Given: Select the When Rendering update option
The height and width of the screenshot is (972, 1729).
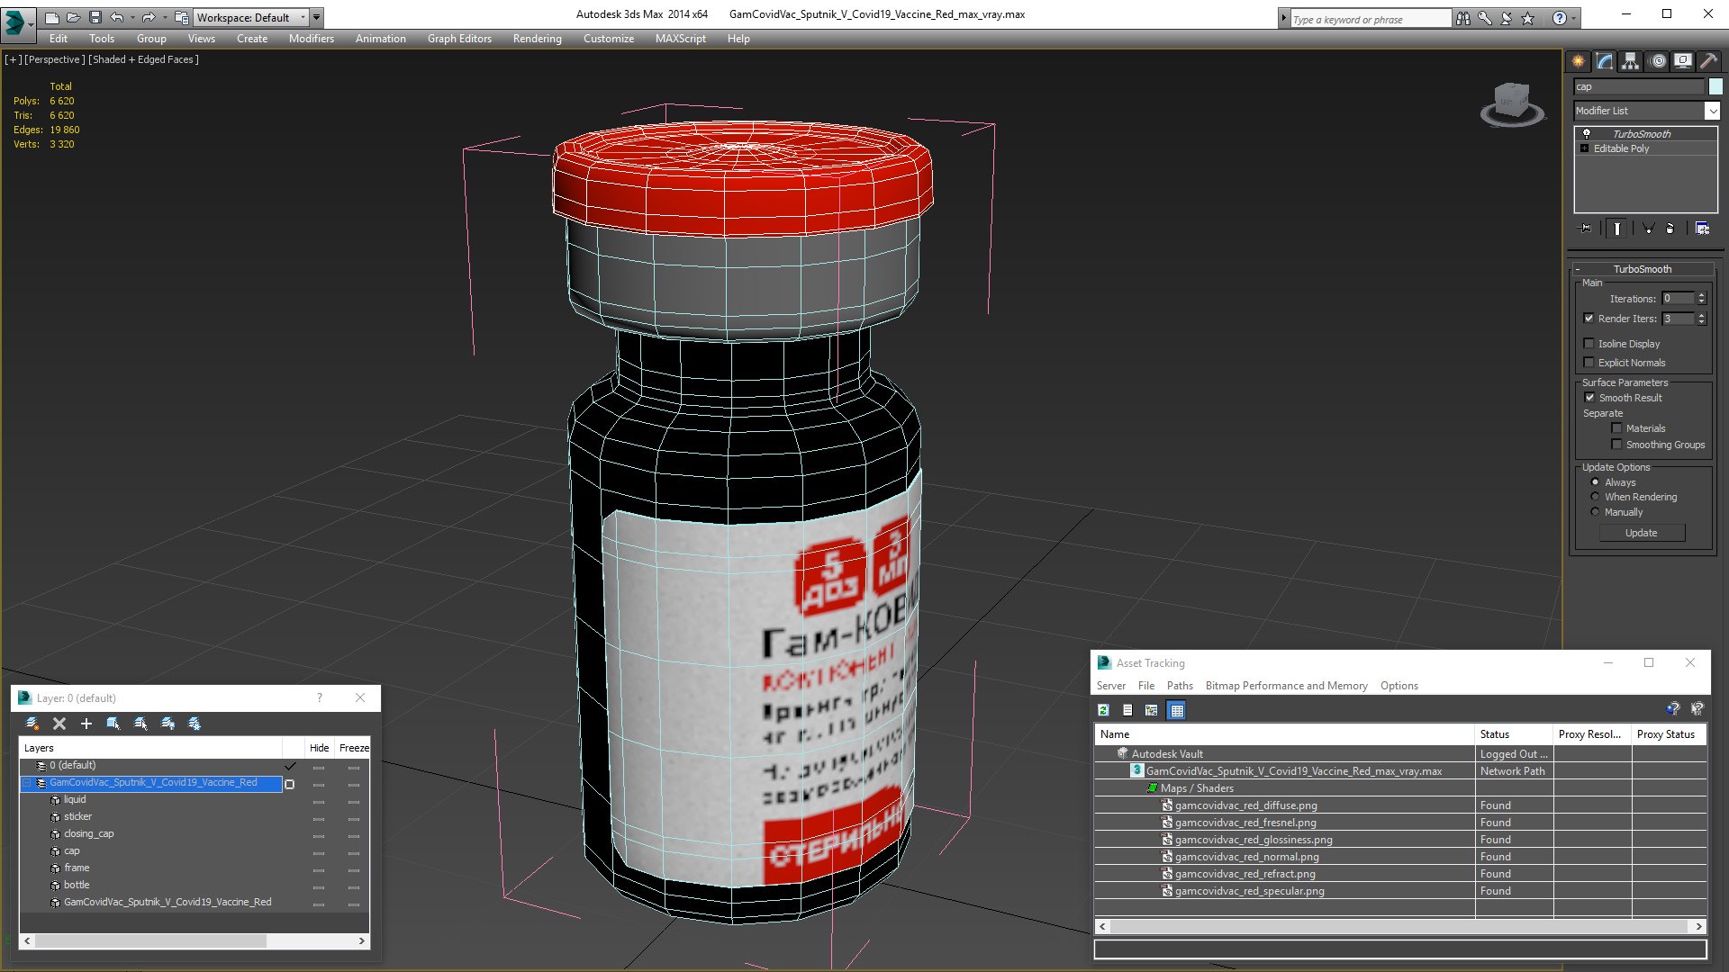Looking at the screenshot, I should coord(1595,497).
